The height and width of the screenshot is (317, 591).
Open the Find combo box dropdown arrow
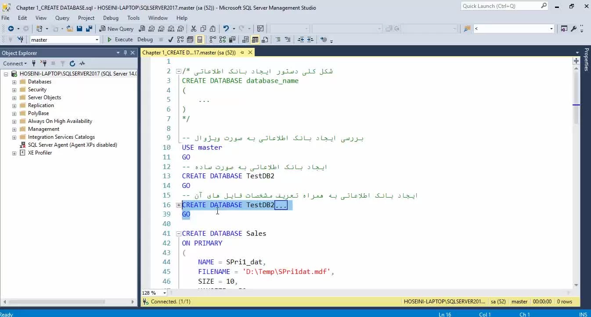551,29
